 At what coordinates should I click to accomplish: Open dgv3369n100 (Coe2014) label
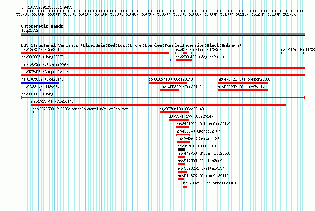pos(171,79)
